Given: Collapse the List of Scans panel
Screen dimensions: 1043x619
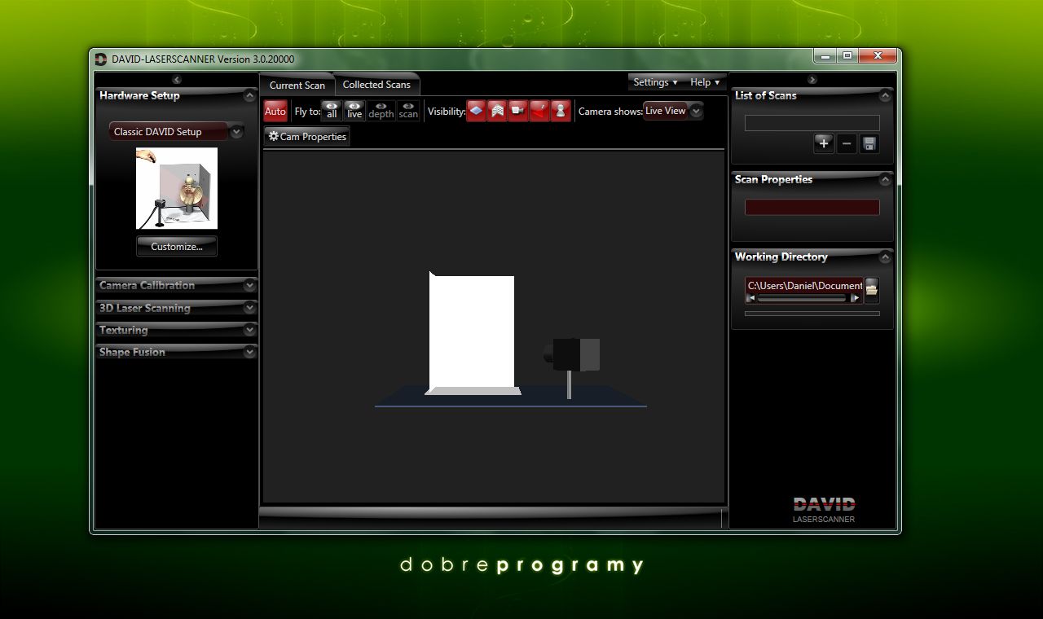Looking at the screenshot, I should pyautogui.click(x=885, y=96).
